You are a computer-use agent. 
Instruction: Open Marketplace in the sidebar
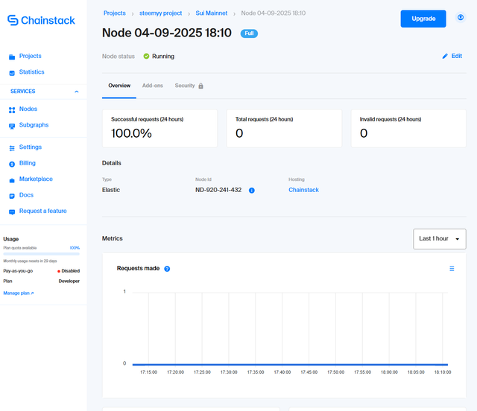tap(36, 179)
